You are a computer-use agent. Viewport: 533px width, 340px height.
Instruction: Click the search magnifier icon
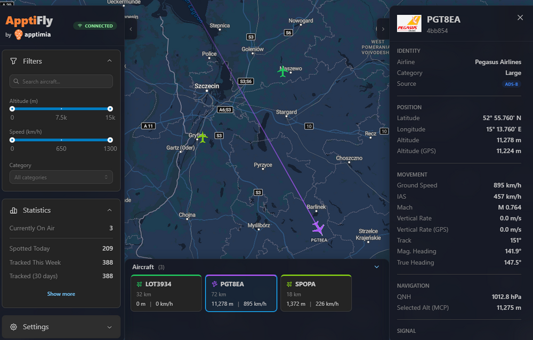(16, 82)
